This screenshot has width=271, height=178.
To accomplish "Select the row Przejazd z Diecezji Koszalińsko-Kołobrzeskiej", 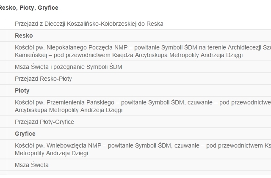I will pos(139,24).
